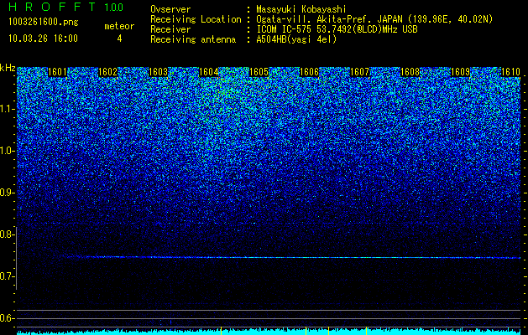Select the 1610 time marker
The width and height of the screenshot is (528, 335).
(x=510, y=72)
